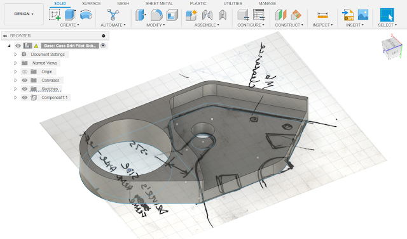Screen dimensions: 407x239
Task: Select the Plane at Angle icon
Action: click(296, 15)
